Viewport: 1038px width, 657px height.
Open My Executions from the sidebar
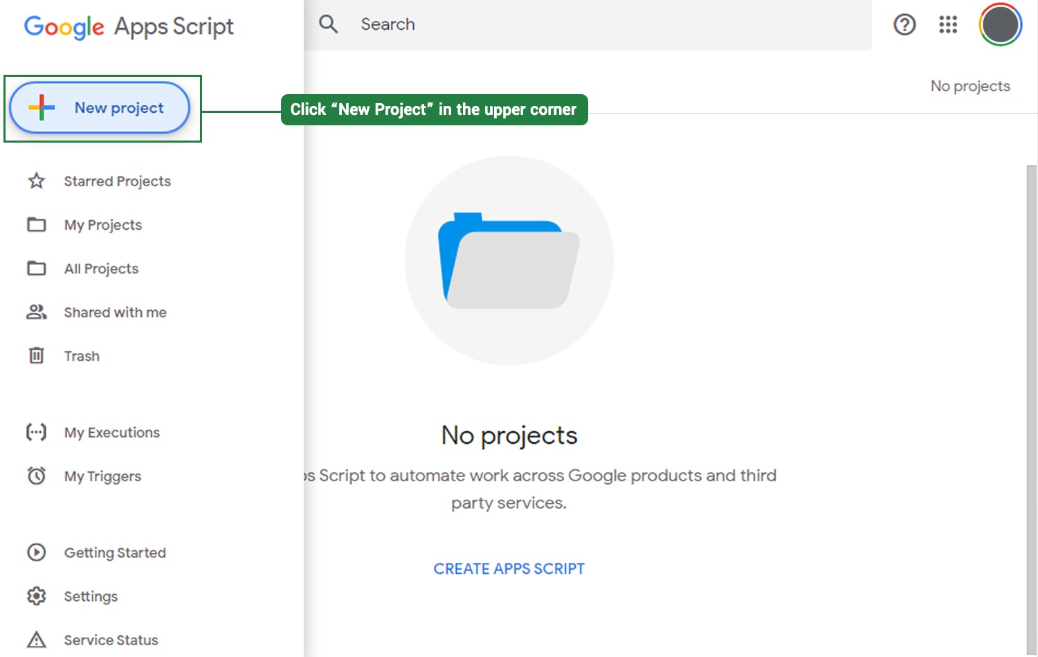click(x=111, y=432)
